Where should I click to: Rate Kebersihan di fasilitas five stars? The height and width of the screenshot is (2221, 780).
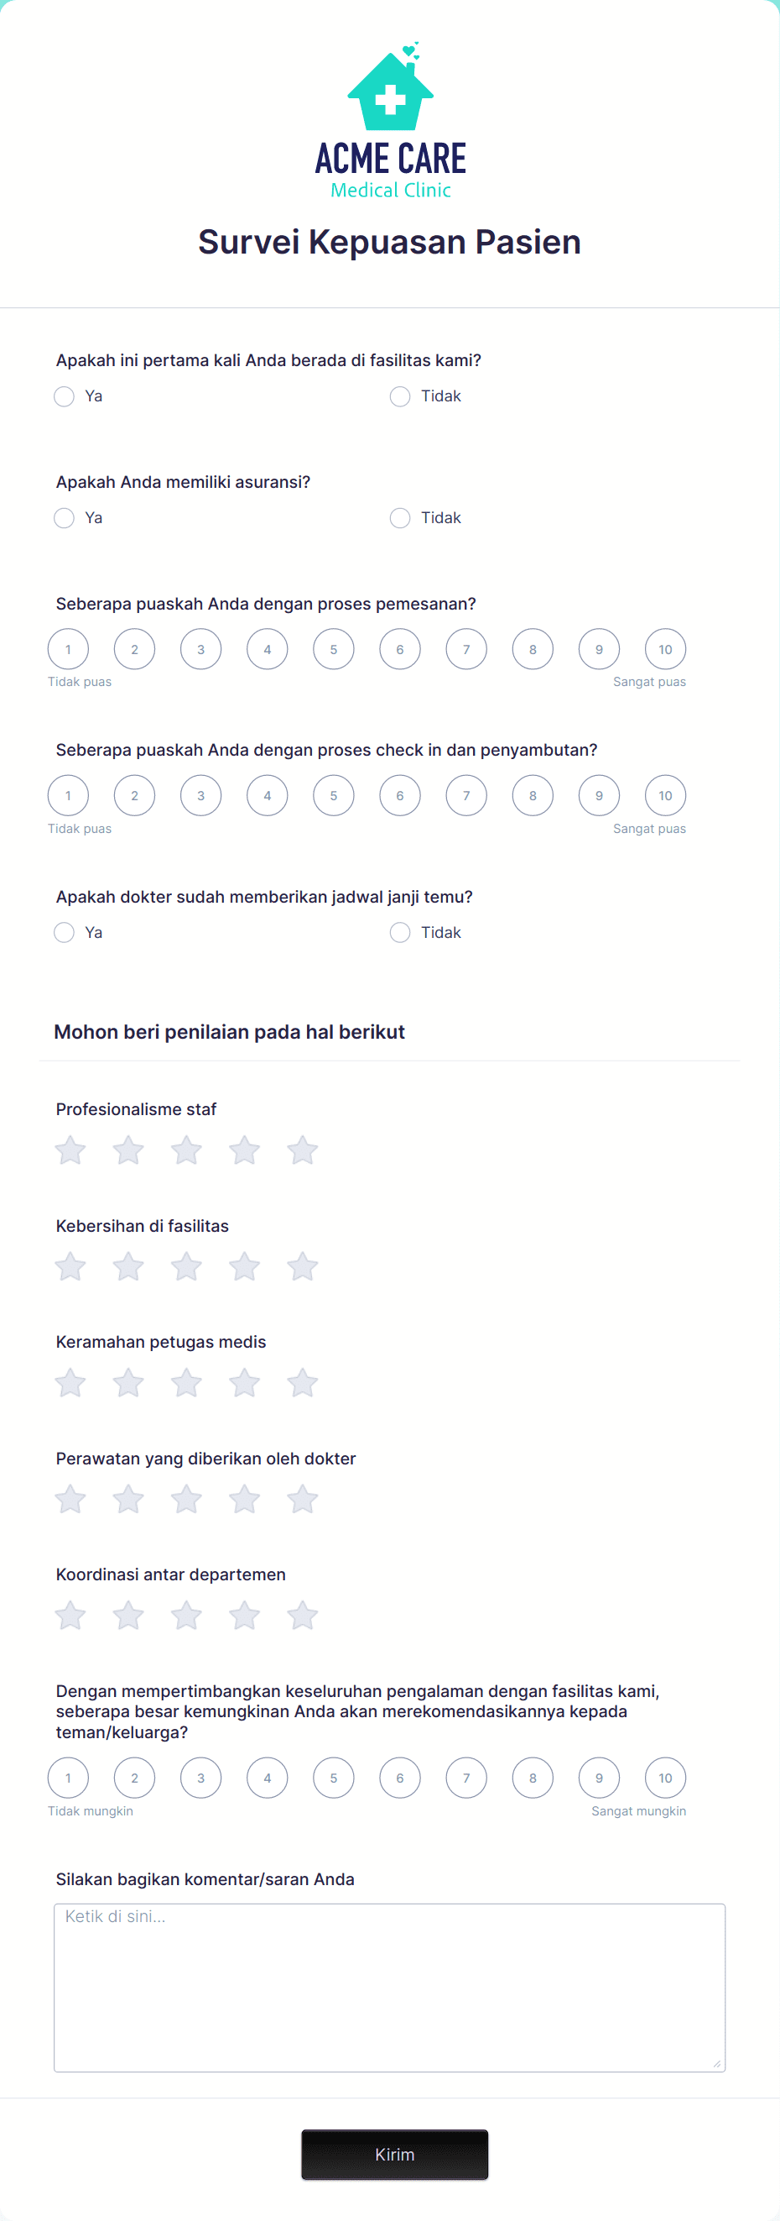click(302, 1266)
